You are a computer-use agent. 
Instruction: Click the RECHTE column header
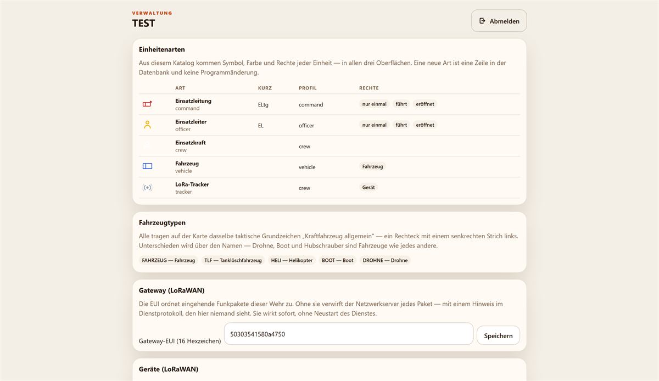coord(369,88)
